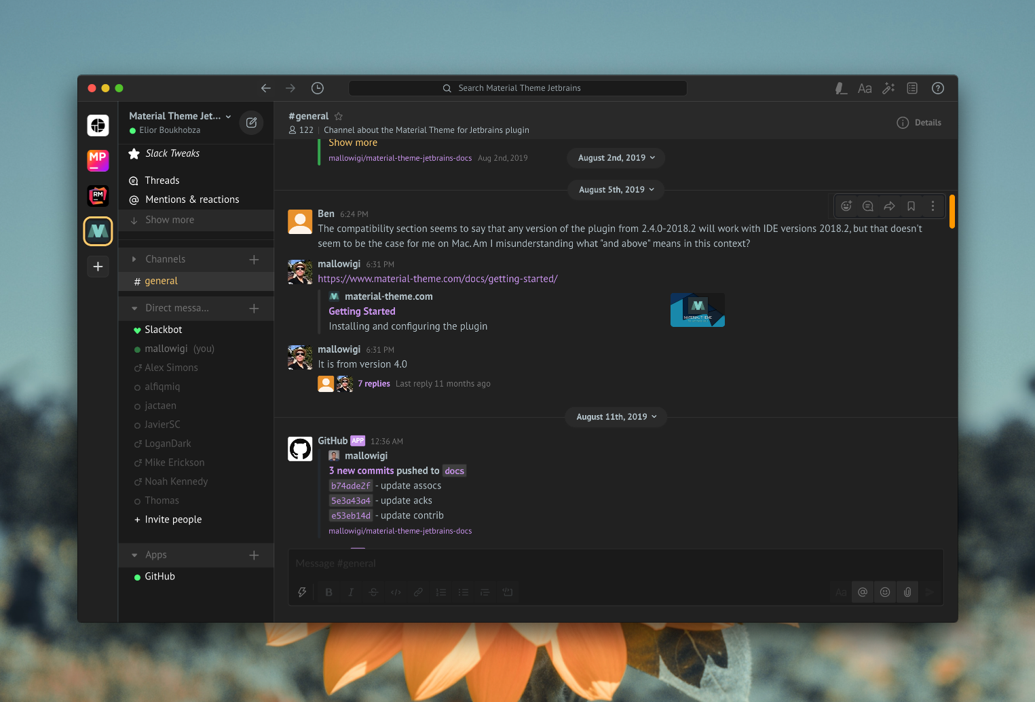Open 3 new commits link
The width and height of the screenshot is (1035, 702).
point(361,471)
